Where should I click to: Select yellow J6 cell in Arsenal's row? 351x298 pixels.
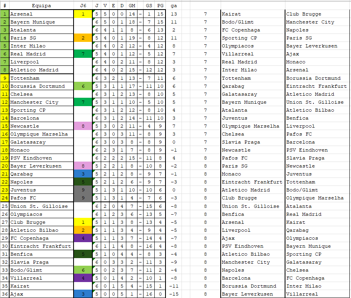(x=83, y=14)
